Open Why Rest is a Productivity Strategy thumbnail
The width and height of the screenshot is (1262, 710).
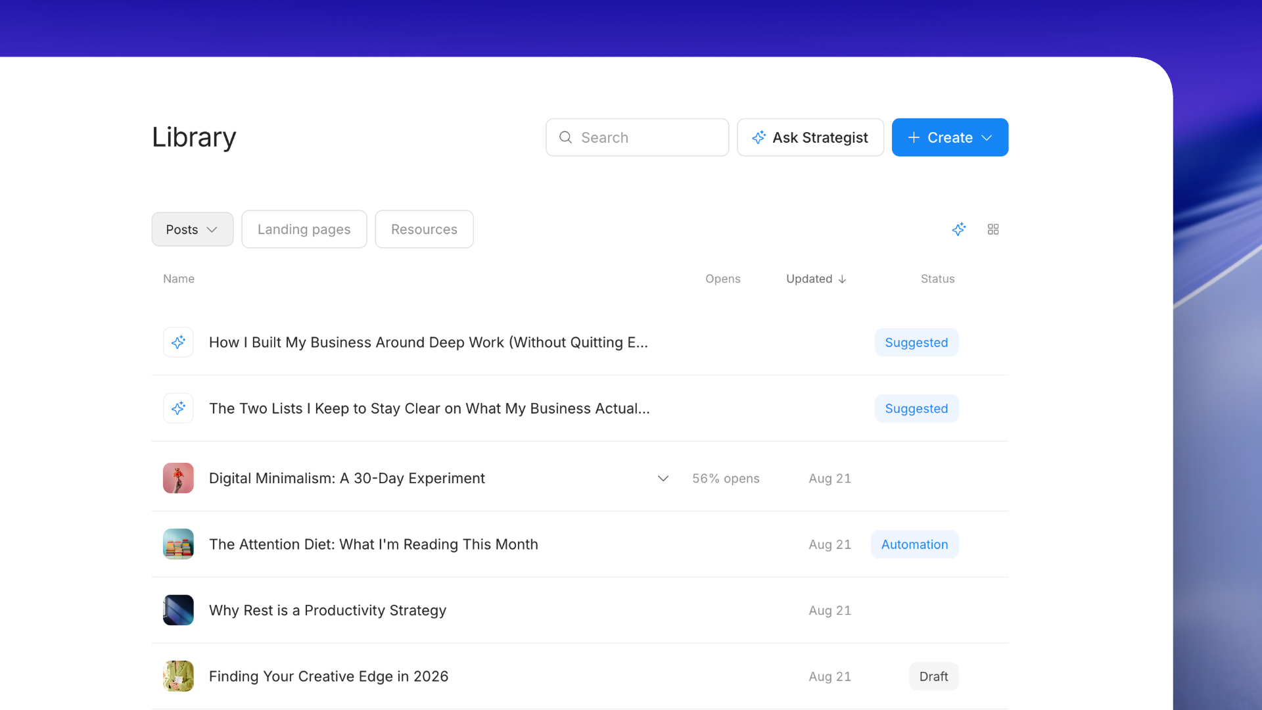coord(178,610)
